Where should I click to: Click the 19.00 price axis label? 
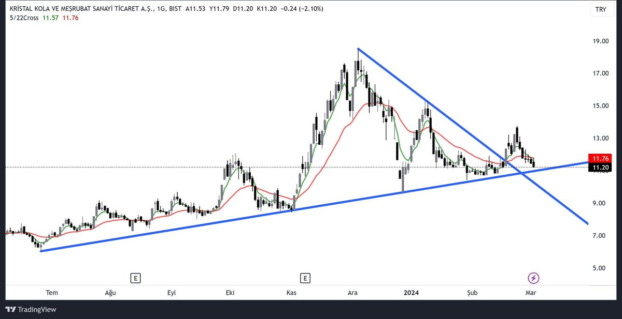[601, 41]
